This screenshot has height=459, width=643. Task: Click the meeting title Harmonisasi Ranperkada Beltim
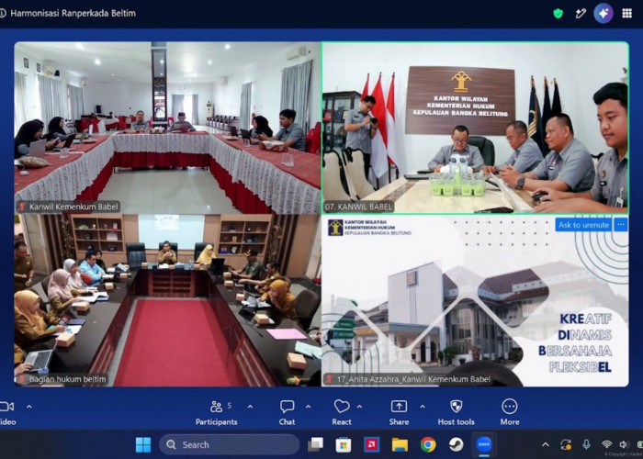(73, 13)
